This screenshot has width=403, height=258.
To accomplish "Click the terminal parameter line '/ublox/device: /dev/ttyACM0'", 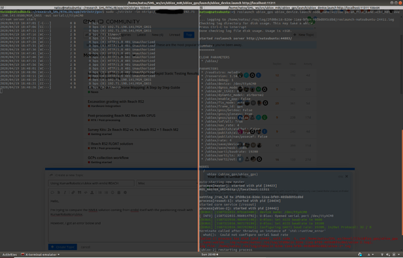I will point(230,83).
